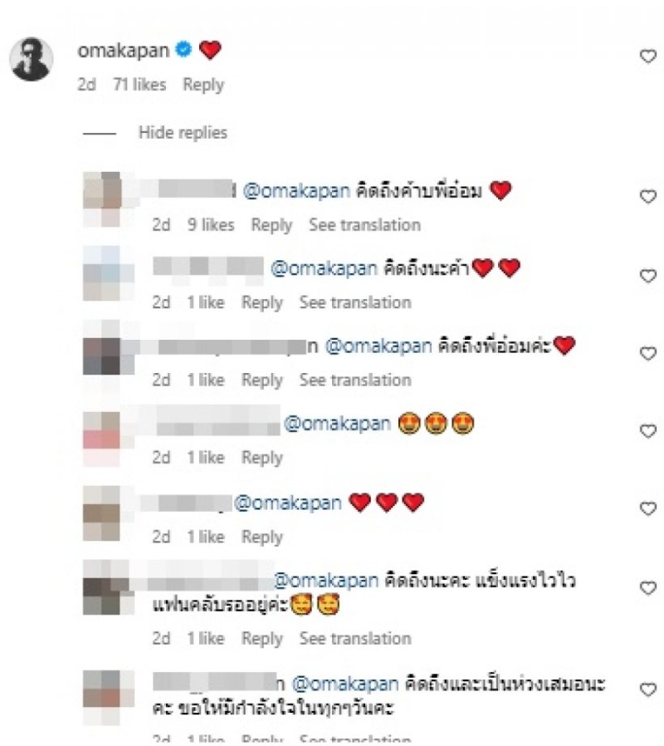Like the คิดถึงพี่อ๋อมค่ะ comment
The image size is (664, 746).
pyautogui.click(x=648, y=353)
